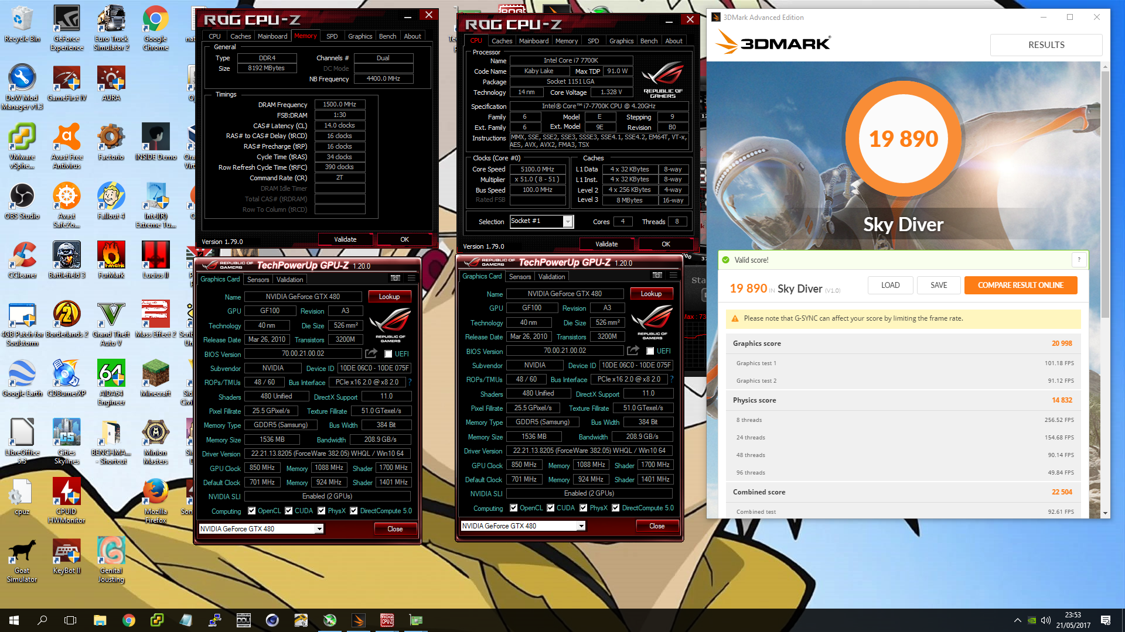Open the Recycle Bin desktop icon

(x=22, y=25)
